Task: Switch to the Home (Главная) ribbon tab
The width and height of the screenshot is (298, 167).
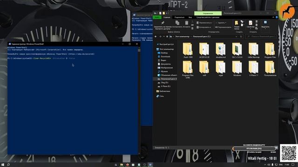Action: tap(167, 17)
